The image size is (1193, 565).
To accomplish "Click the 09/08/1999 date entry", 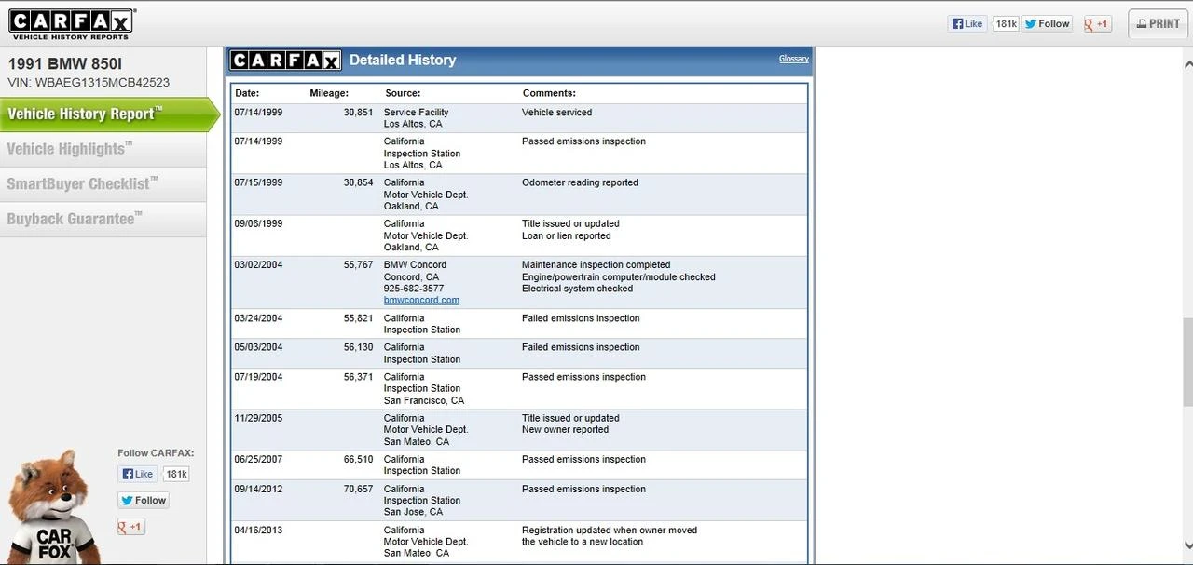I will tap(258, 224).
